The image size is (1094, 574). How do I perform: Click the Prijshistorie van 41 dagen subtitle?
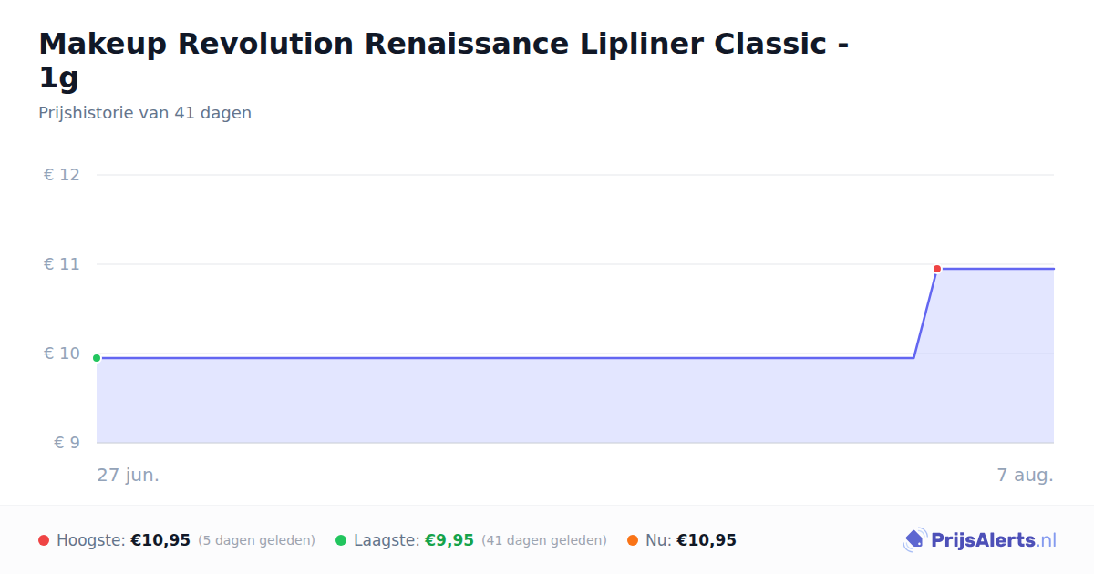[x=145, y=113]
